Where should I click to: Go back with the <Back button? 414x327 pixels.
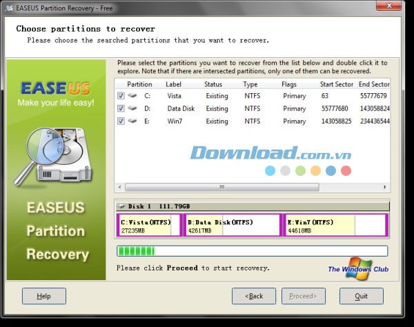(254, 296)
